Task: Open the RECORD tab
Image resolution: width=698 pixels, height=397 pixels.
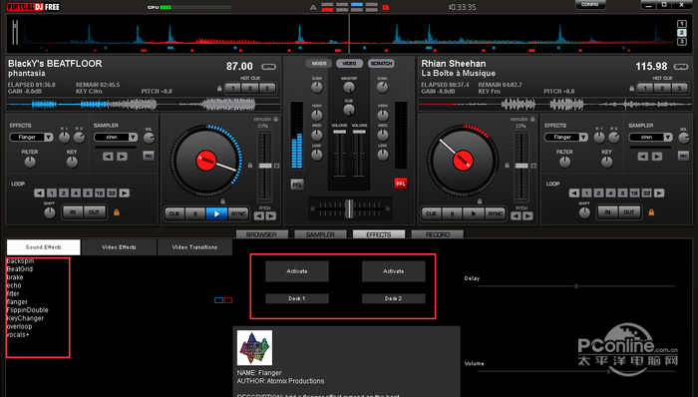Action: 438,234
